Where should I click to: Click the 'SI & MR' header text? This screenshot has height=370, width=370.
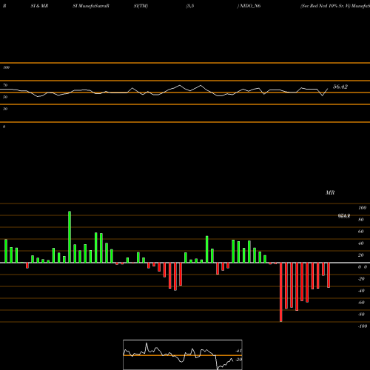click(x=39, y=6)
